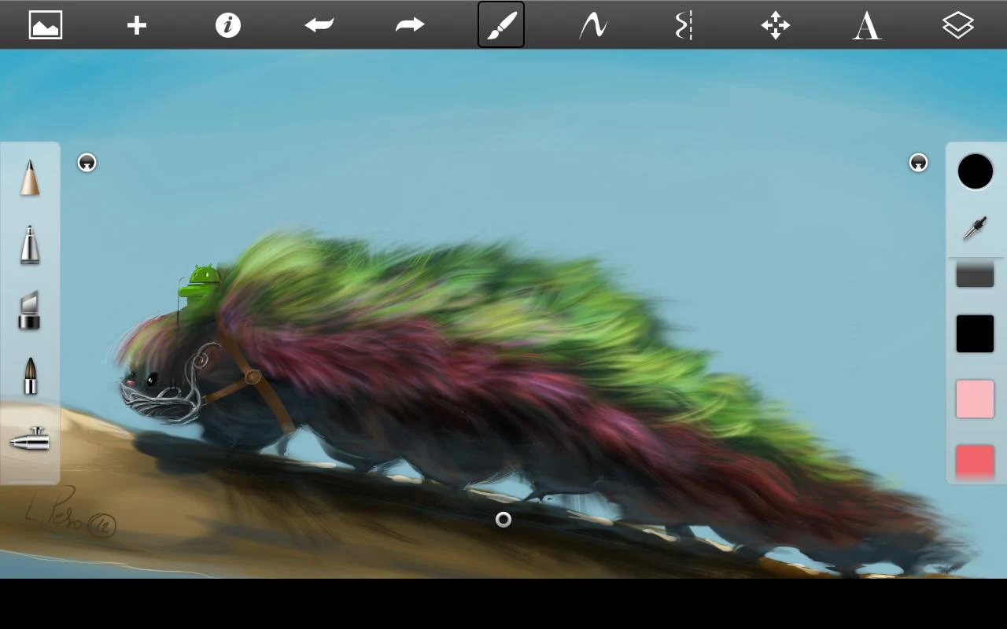The image size is (1007, 629).
Task: Choose the pencil brush
Action: [30, 178]
